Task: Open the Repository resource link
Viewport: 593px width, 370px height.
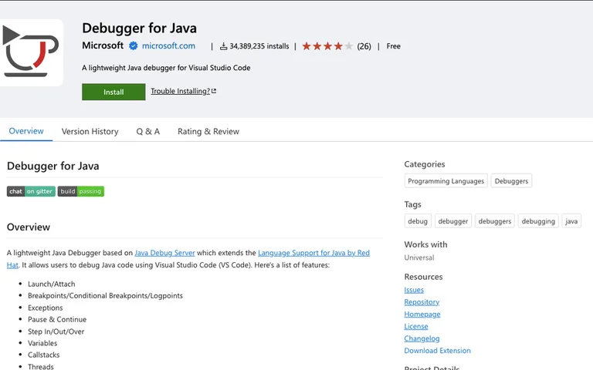Action: pos(422,302)
